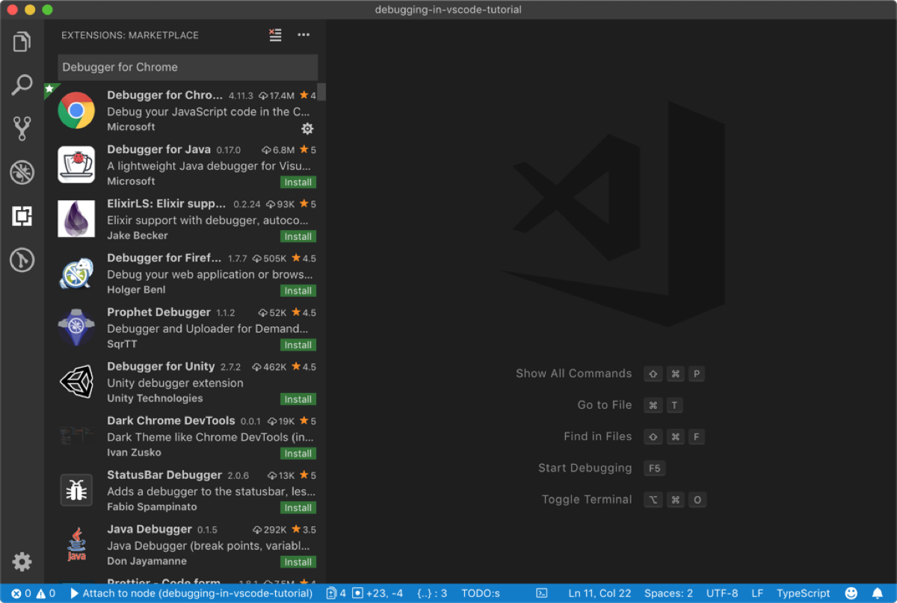897x603 pixels.
Task: Select the Source Control icon
Action: [22, 129]
